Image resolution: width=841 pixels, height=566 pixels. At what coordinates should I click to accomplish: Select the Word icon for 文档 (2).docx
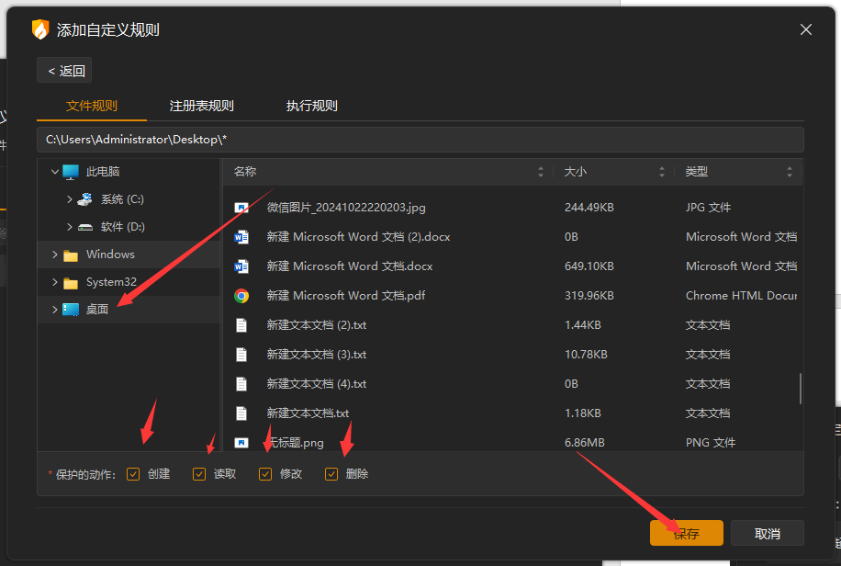click(241, 237)
